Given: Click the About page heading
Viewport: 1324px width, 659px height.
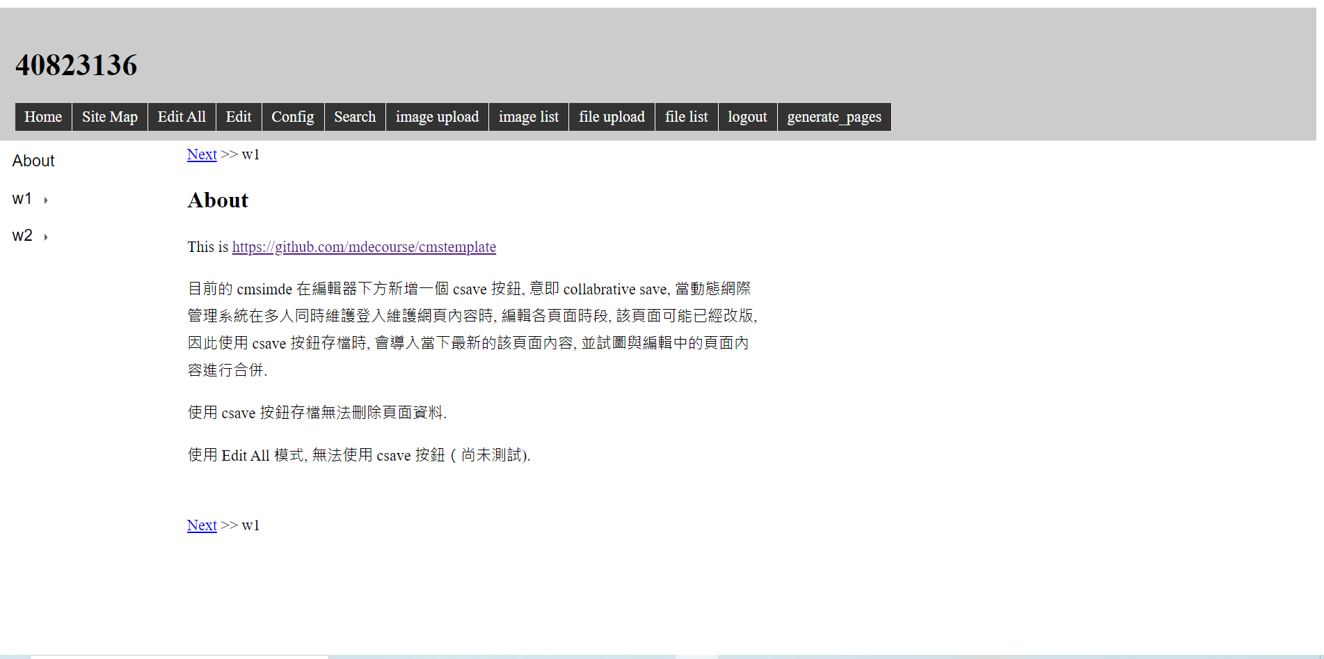Looking at the screenshot, I should (x=218, y=200).
